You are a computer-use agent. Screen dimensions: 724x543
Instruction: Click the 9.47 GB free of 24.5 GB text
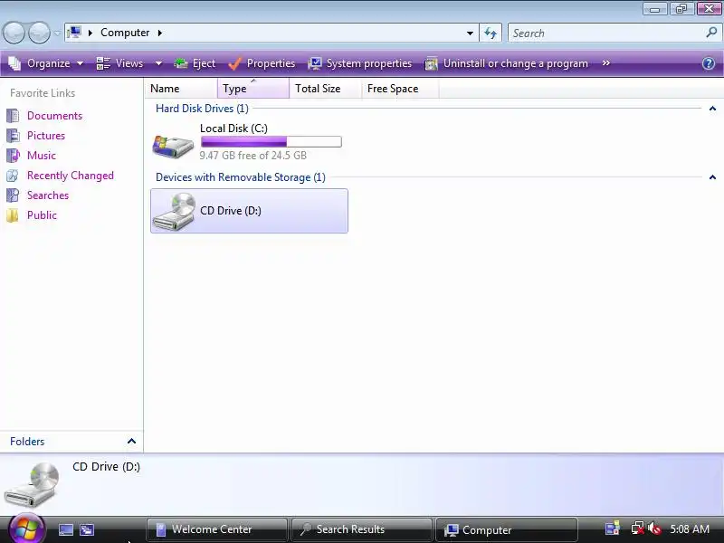[x=253, y=156]
